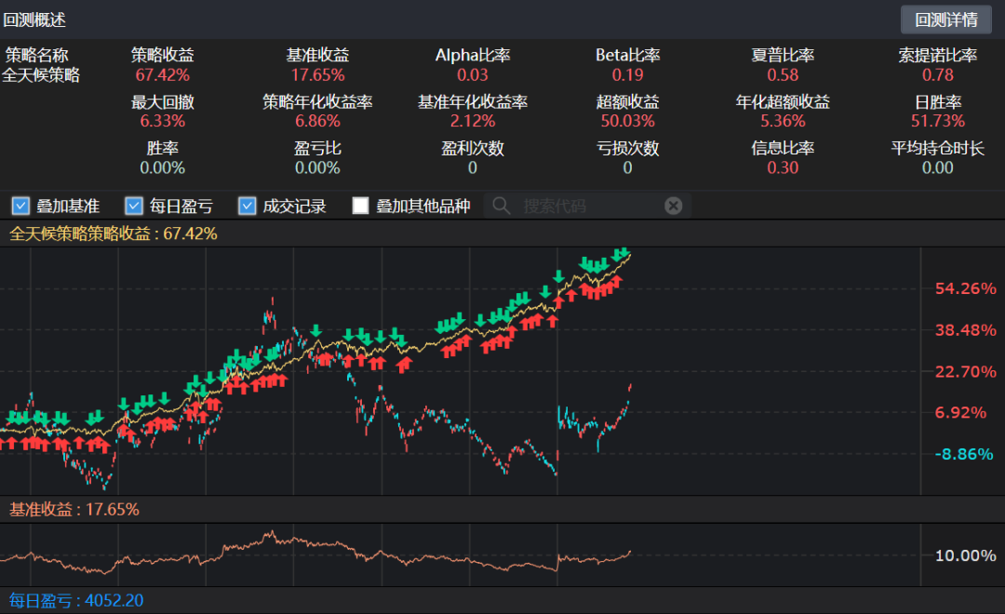
Task: Click the magnifier search icon
Action: pos(502,206)
